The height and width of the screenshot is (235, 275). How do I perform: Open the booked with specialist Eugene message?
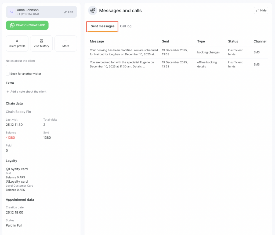point(122,64)
